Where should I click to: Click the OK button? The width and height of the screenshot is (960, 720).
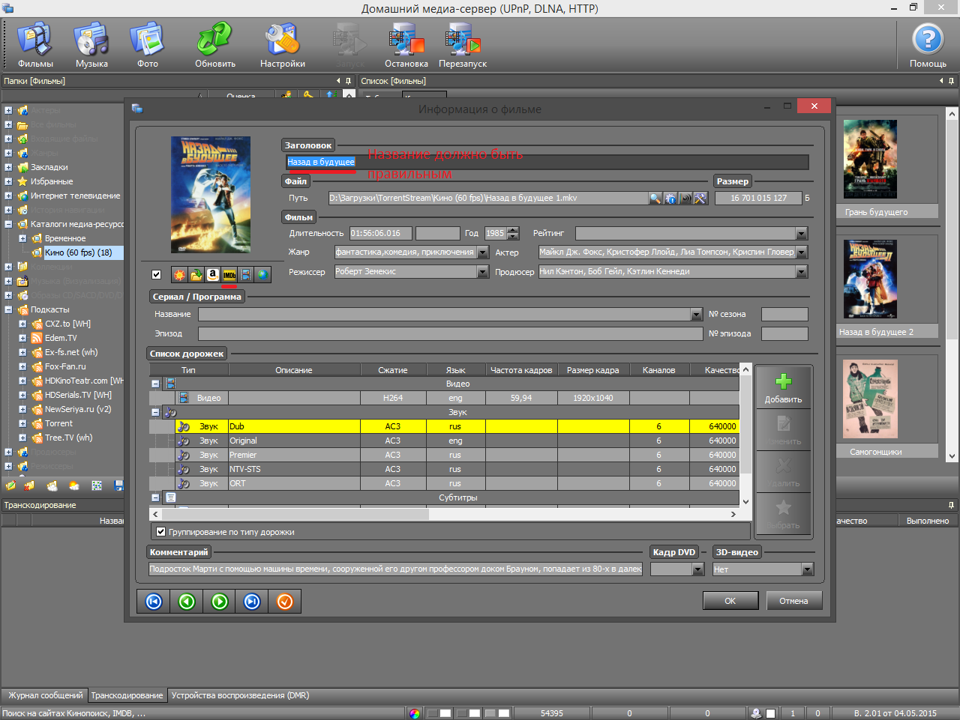tap(730, 601)
